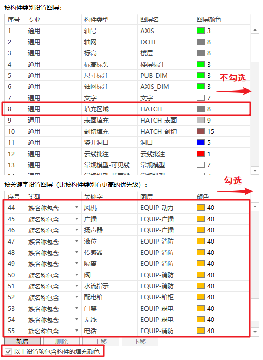Click keyword cell 门禁
This screenshot has height=360, width=263.
tap(109, 308)
